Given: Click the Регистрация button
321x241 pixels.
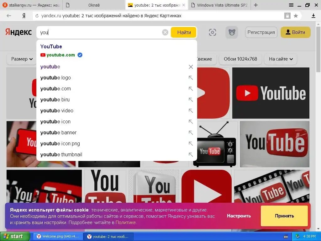Looking at the screenshot, I should click(x=261, y=32).
